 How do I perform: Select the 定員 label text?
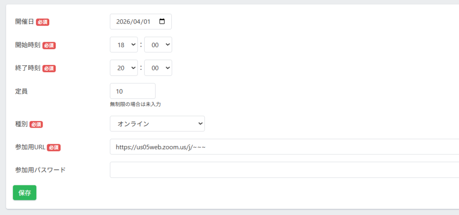pos(22,91)
